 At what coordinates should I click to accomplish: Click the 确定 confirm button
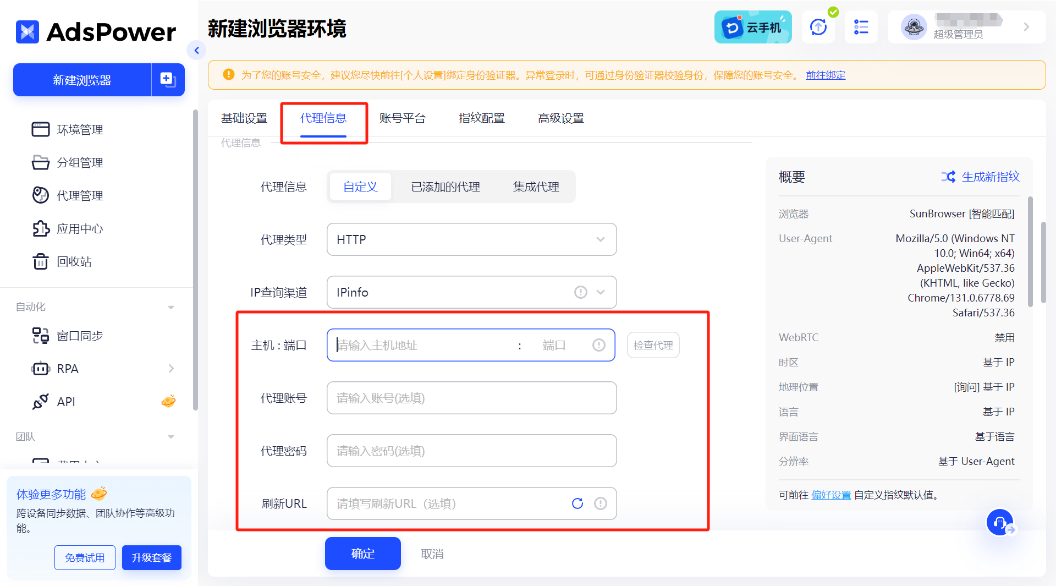(362, 554)
